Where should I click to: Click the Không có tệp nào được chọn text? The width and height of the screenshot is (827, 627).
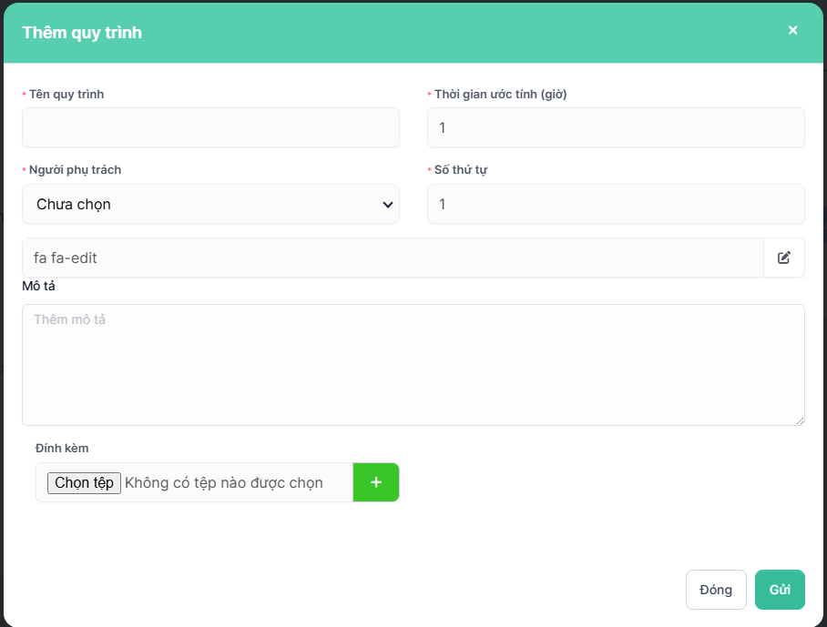point(224,482)
